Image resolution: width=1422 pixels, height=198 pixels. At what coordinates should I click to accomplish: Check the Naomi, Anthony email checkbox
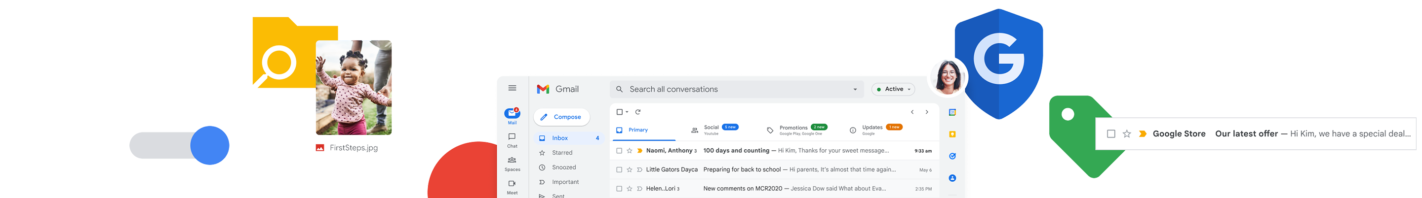pyautogui.click(x=619, y=151)
